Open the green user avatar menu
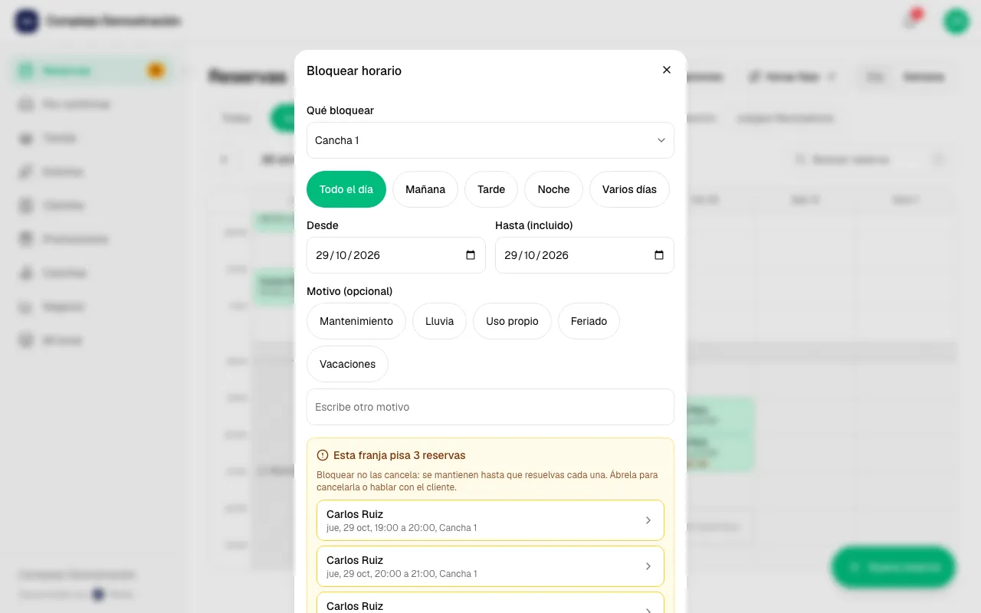Viewport: 981px width, 613px height. (956, 21)
